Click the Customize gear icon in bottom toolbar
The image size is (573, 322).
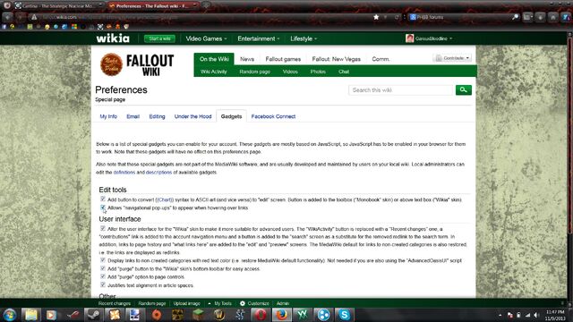click(243, 303)
